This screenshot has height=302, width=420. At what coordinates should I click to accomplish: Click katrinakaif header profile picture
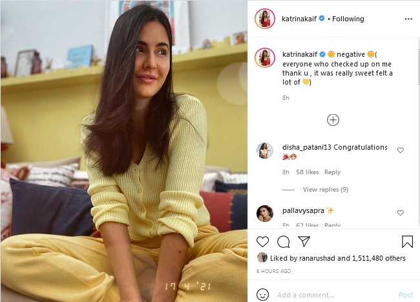265,19
